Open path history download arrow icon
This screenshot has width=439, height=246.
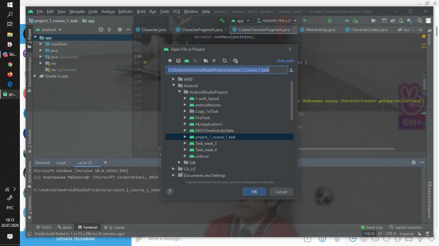tap(291, 70)
